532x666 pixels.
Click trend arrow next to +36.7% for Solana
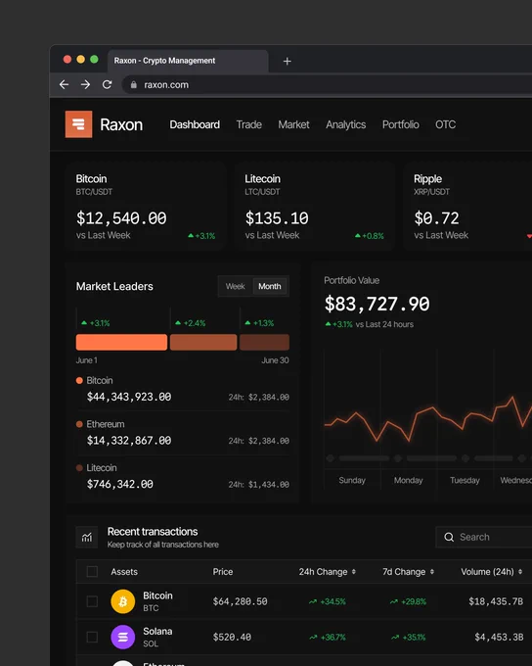[313, 638]
